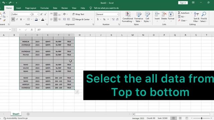Switch to Page Layout view icon
Image resolution: width=214 pixels, height=120 pixels.
(x=180, y=118)
